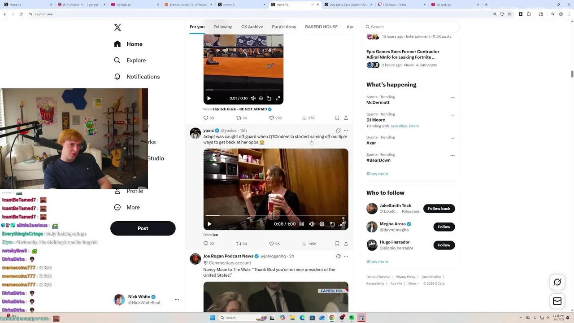Image resolution: width=574 pixels, height=323 pixels.
Task: Bookmark this page with the browser star
Action: pyautogui.click(x=509, y=14)
